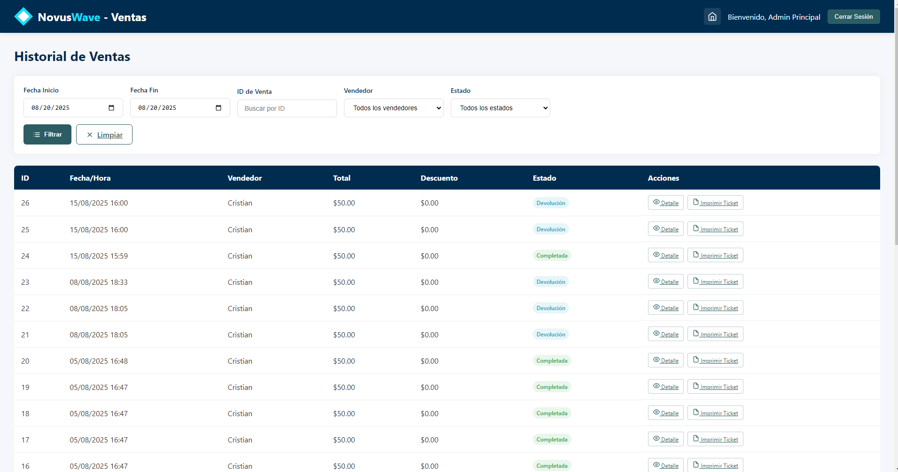Print ticket for sale ID 22
The width and height of the screenshot is (898, 472).
715,308
